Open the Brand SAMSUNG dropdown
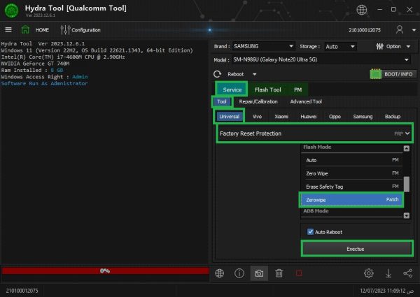 tap(263, 46)
